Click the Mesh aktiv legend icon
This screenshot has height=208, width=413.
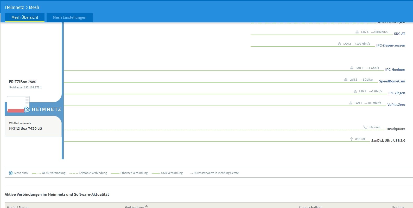tap(11, 173)
